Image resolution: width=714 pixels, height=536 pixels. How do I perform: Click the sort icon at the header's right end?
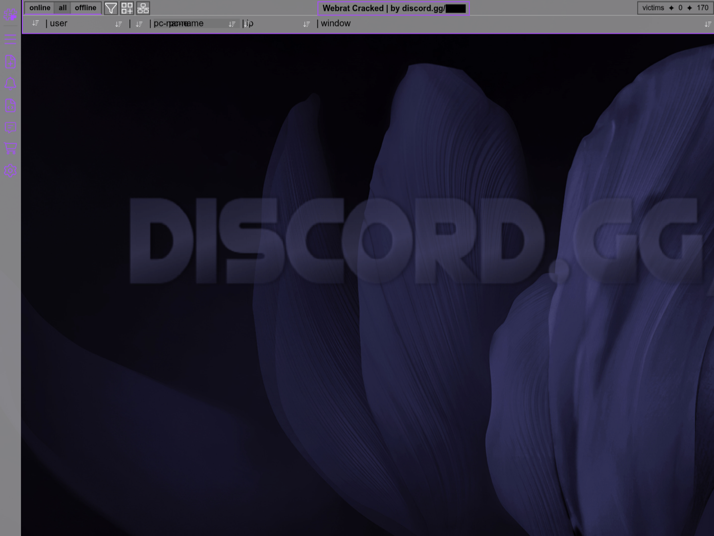pyautogui.click(x=708, y=24)
